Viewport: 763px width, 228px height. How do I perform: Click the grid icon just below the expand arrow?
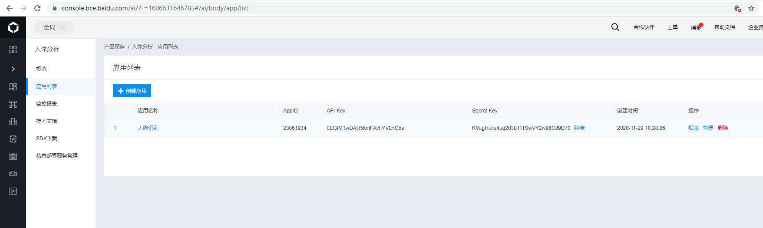[13, 87]
